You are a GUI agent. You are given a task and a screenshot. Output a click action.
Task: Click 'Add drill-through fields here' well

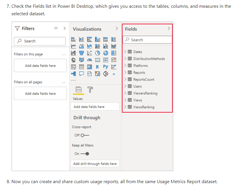[x=95, y=164]
